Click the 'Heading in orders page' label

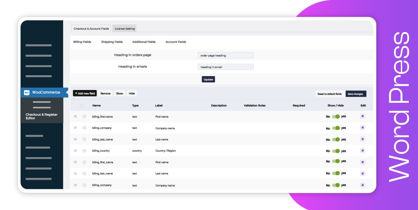click(133, 55)
